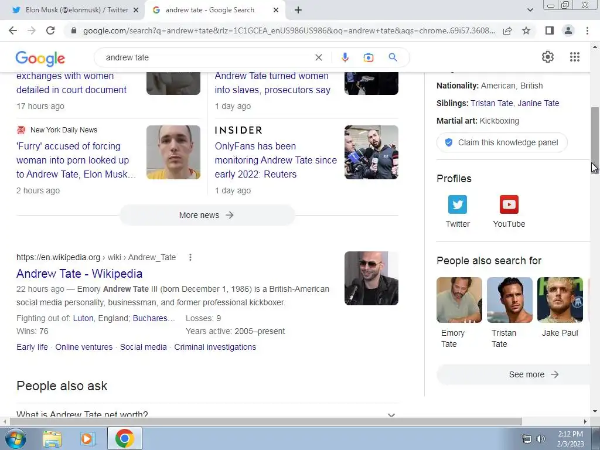Open Google quick settings gear
Viewport: 600px width, 450px height.
tap(548, 57)
